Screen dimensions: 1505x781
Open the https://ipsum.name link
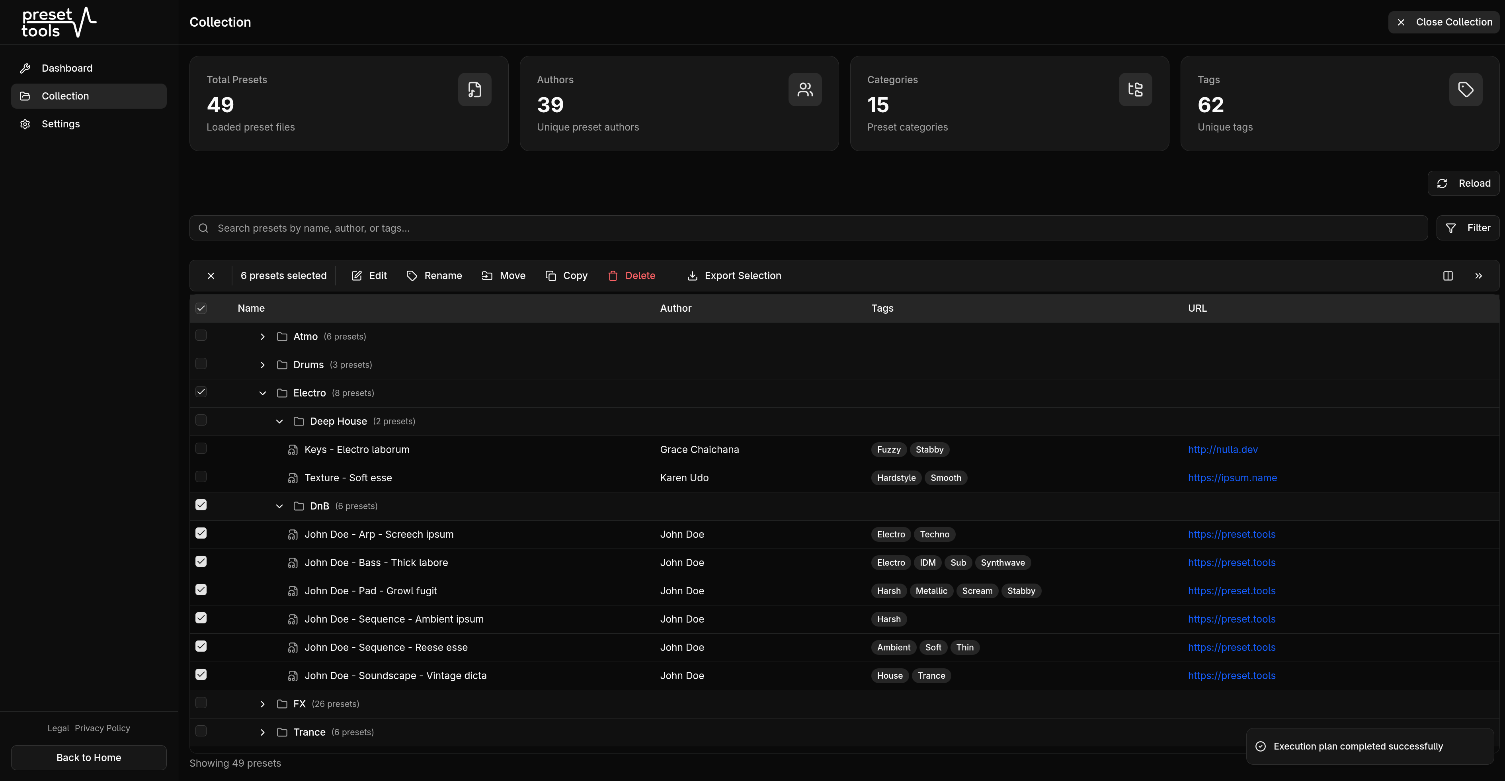tap(1233, 477)
